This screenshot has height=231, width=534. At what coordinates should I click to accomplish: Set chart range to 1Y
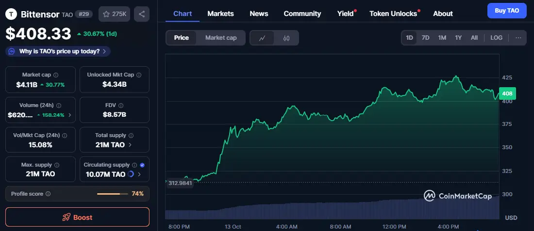[x=458, y=38]
